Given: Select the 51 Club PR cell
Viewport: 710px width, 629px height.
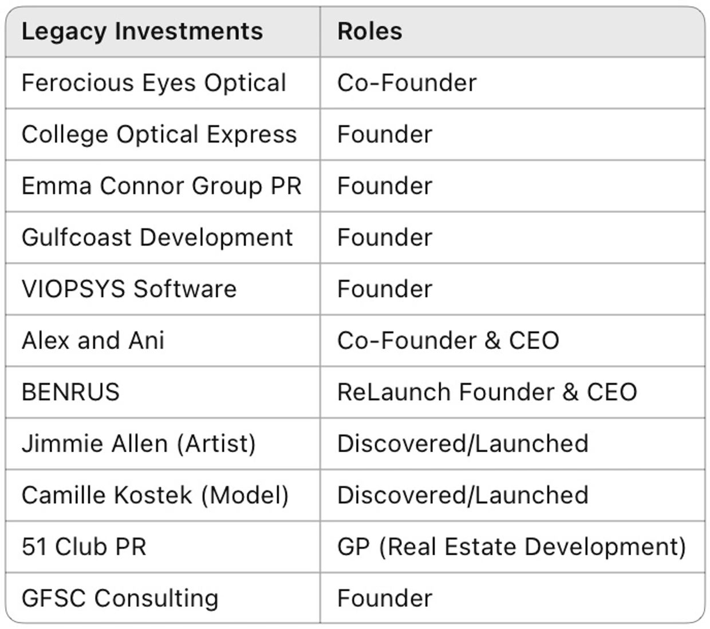Looking at the screenshot, I should [x=84, y=547].
